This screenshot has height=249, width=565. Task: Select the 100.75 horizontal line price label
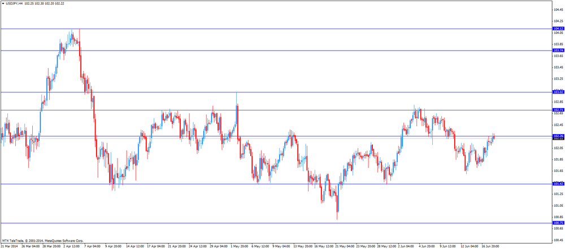pyautogui.click(x=558, y=223)
